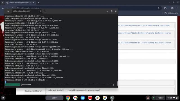Open Chrome three-dot menu

click(177, 8)
